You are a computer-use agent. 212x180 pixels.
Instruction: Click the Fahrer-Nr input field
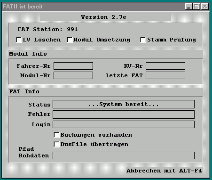73,66
